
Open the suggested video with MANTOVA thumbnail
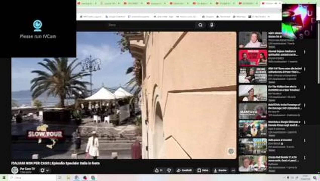253,111
